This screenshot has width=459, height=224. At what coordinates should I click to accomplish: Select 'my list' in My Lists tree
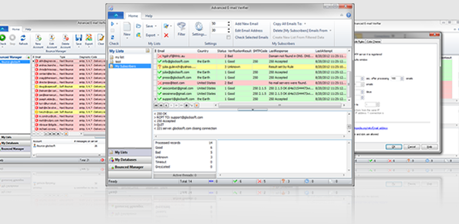[120, 57]
